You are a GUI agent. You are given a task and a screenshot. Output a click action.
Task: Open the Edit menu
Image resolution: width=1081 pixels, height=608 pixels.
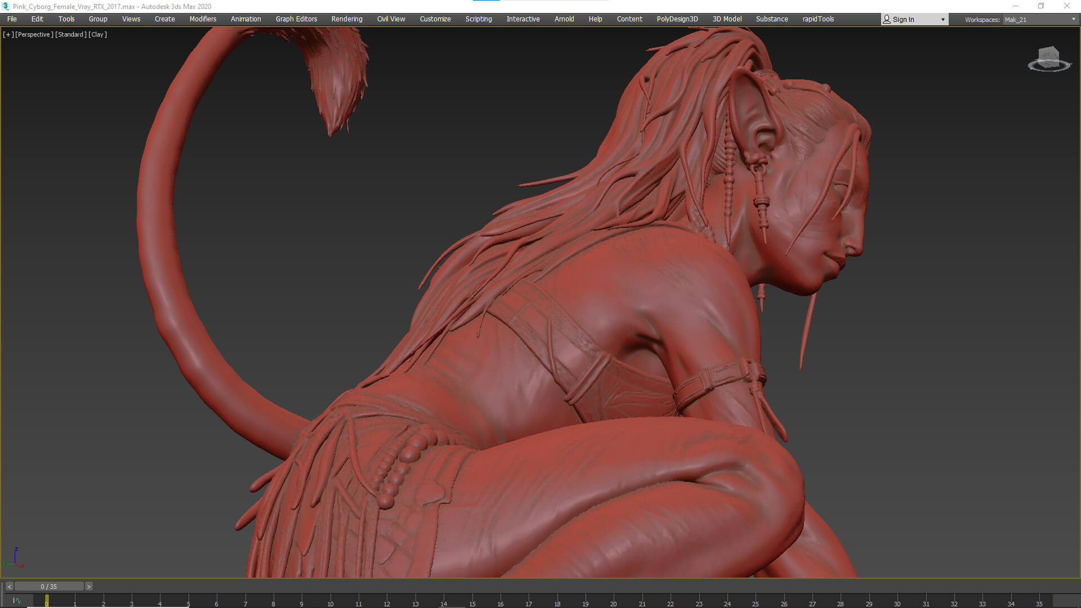(37, 19)
